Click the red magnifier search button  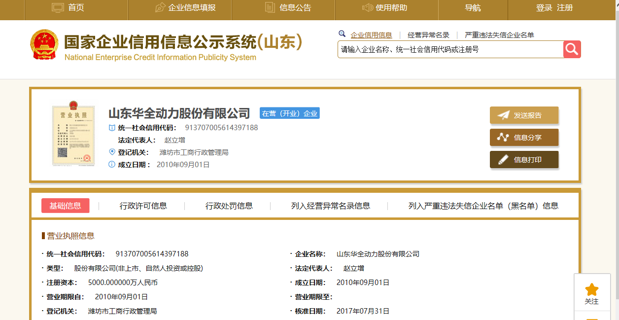(x=572, y=49)
